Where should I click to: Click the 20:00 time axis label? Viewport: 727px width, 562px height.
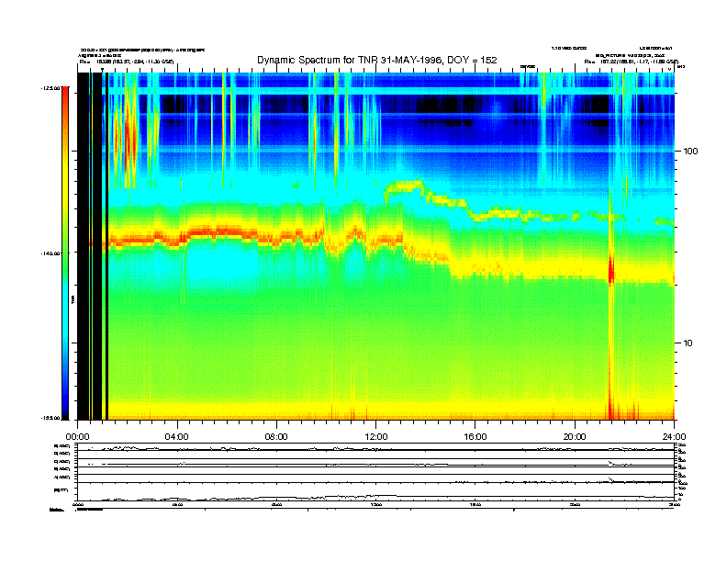click(x=575, y=437)
